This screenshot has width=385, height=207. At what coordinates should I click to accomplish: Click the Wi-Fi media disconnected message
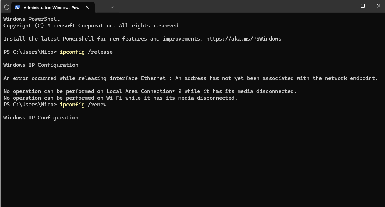coord(120,98)
